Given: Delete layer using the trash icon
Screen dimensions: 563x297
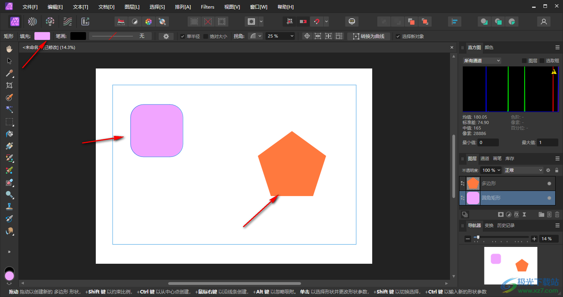Looking at the screenshot, I should (x=557, y=214).
